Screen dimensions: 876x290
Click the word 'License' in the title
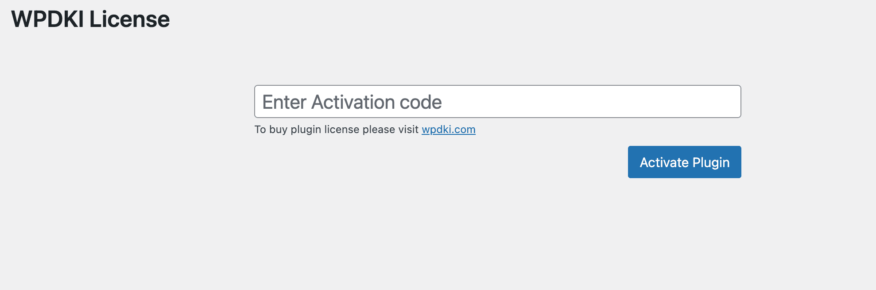pos(130,19)
